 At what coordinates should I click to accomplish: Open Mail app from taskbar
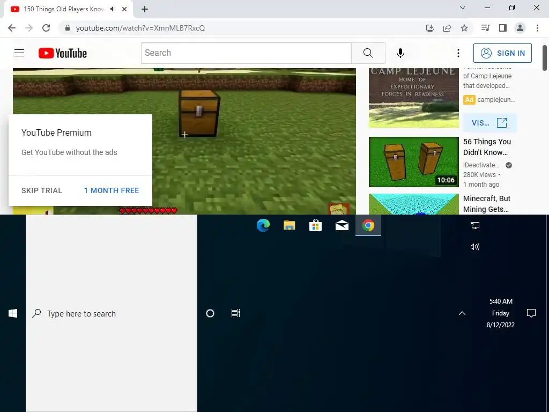342,225
